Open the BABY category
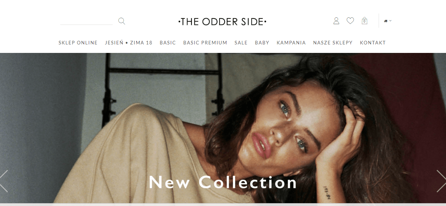This screenshot has height=206, width=446. tap(262, 43)
